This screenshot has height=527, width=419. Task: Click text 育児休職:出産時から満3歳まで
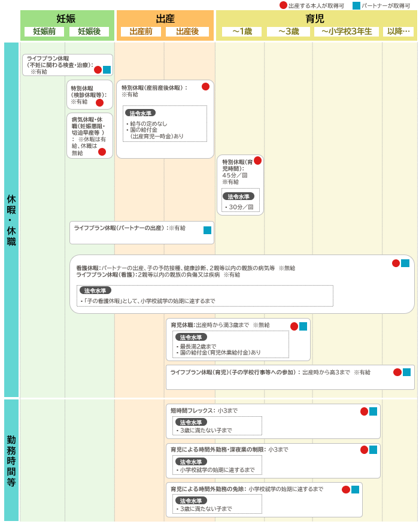(209, 325)
